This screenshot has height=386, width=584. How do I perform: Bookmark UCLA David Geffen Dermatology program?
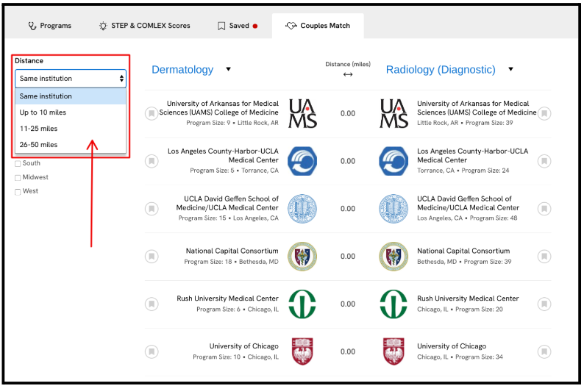click(152, 209)
